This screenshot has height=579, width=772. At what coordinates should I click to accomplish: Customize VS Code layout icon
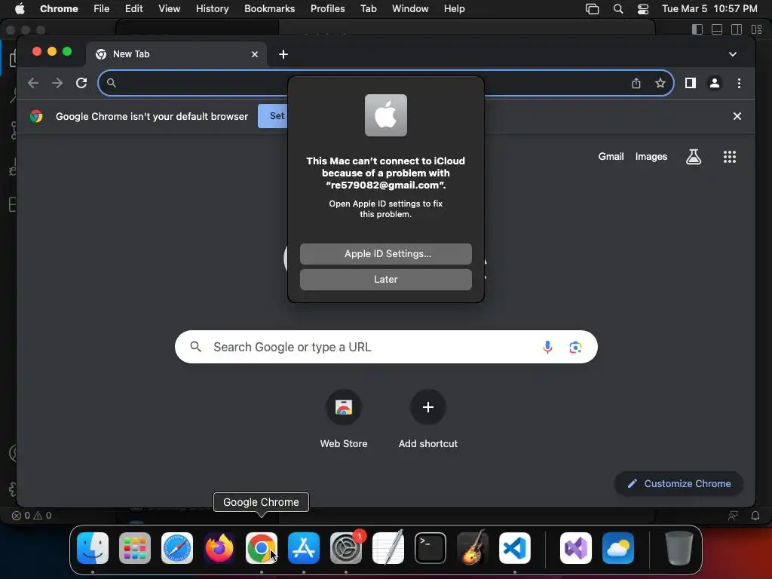pyautogui.click(x=756, y=29)
